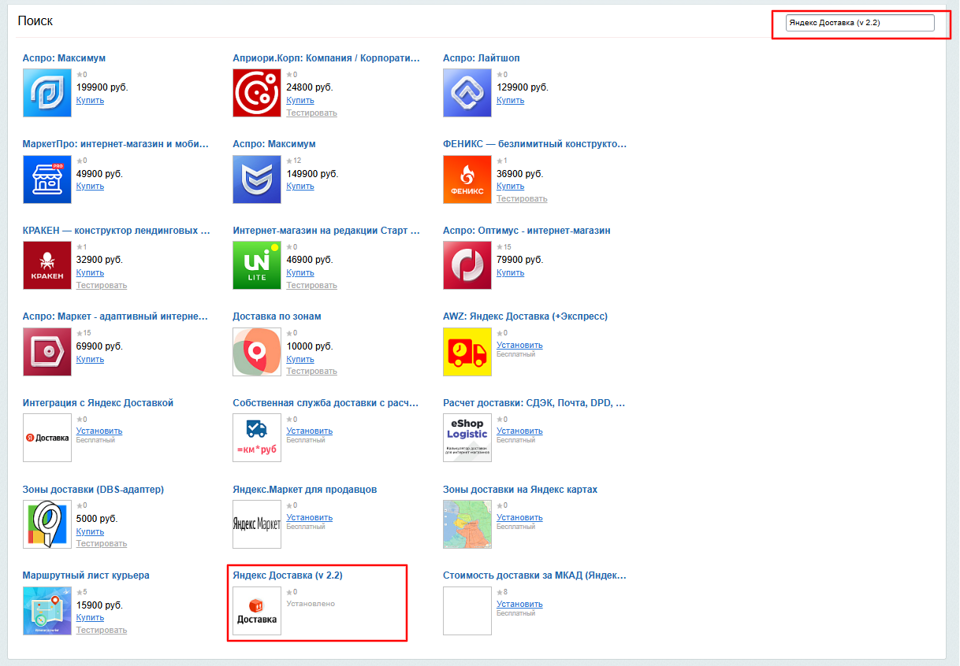Image resolution: width=960 pixels, height=666 pixels.
Task: Click the Маршрутный лист курьера icon
Action: pyautogui.click(x=47, y=611)
